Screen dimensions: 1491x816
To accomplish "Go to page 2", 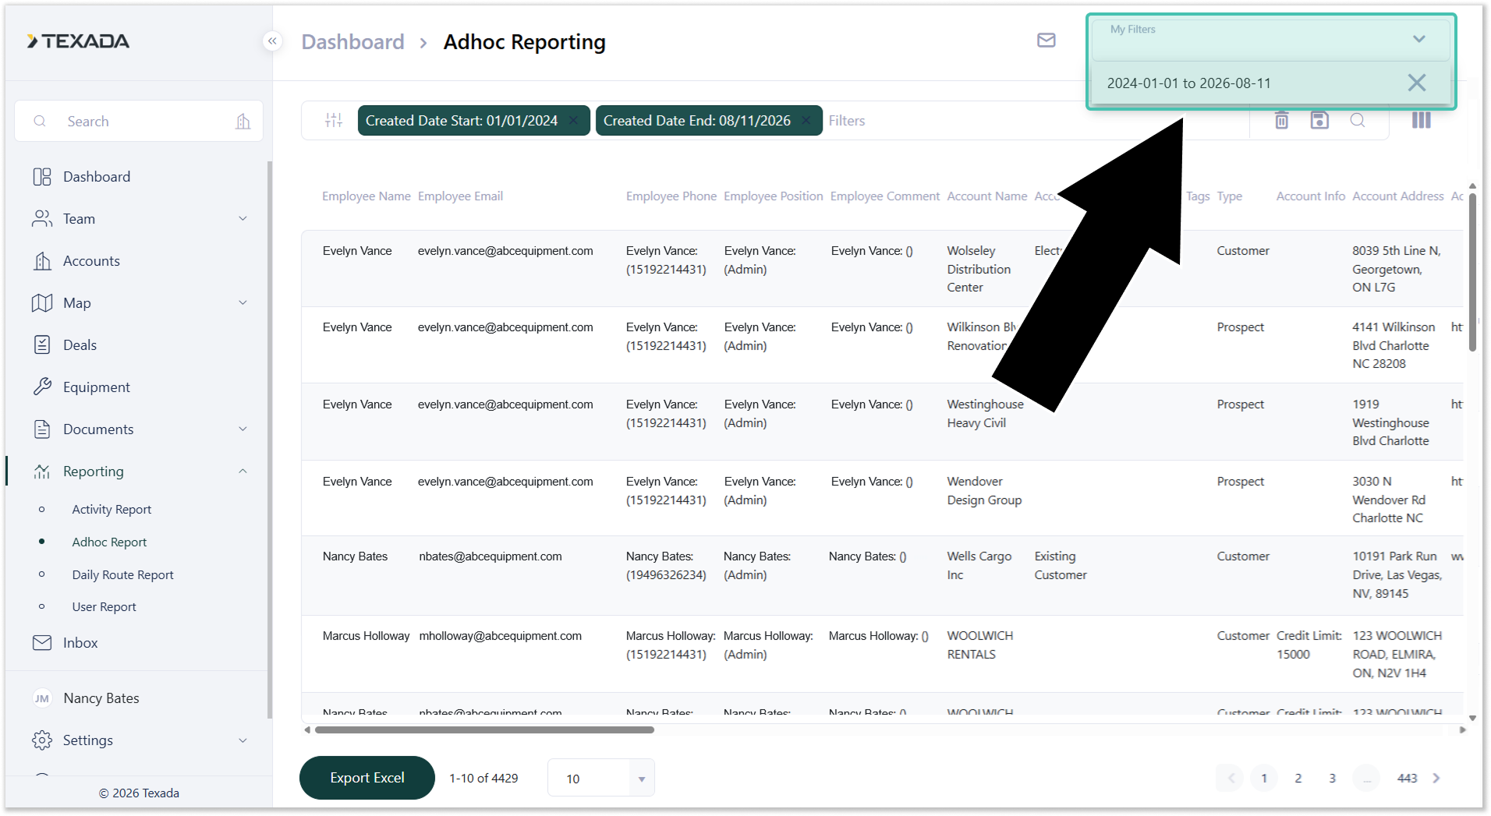I will click(1298, 779).
